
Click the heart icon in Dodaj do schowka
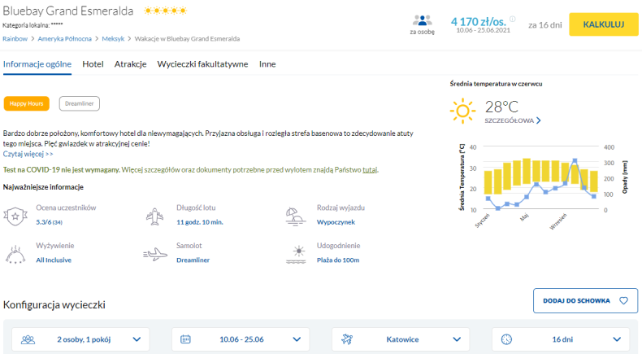tap(623, 300)
